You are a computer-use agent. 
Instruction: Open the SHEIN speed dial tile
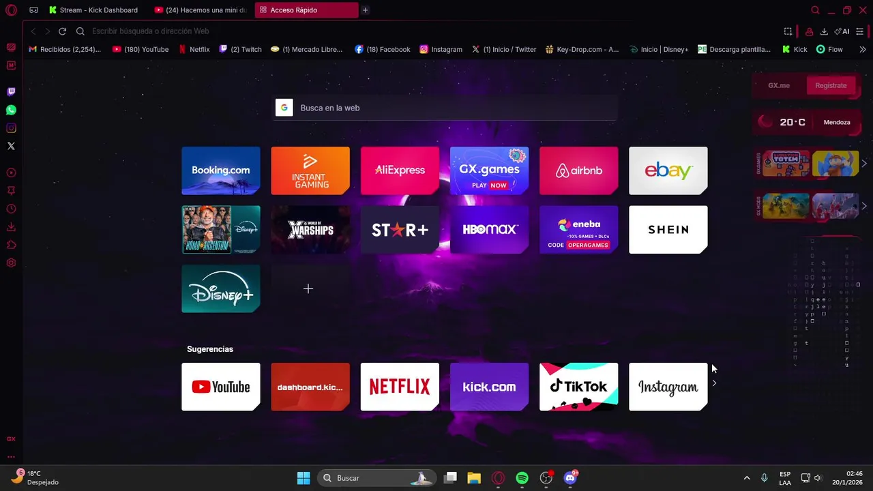(668, 230)
